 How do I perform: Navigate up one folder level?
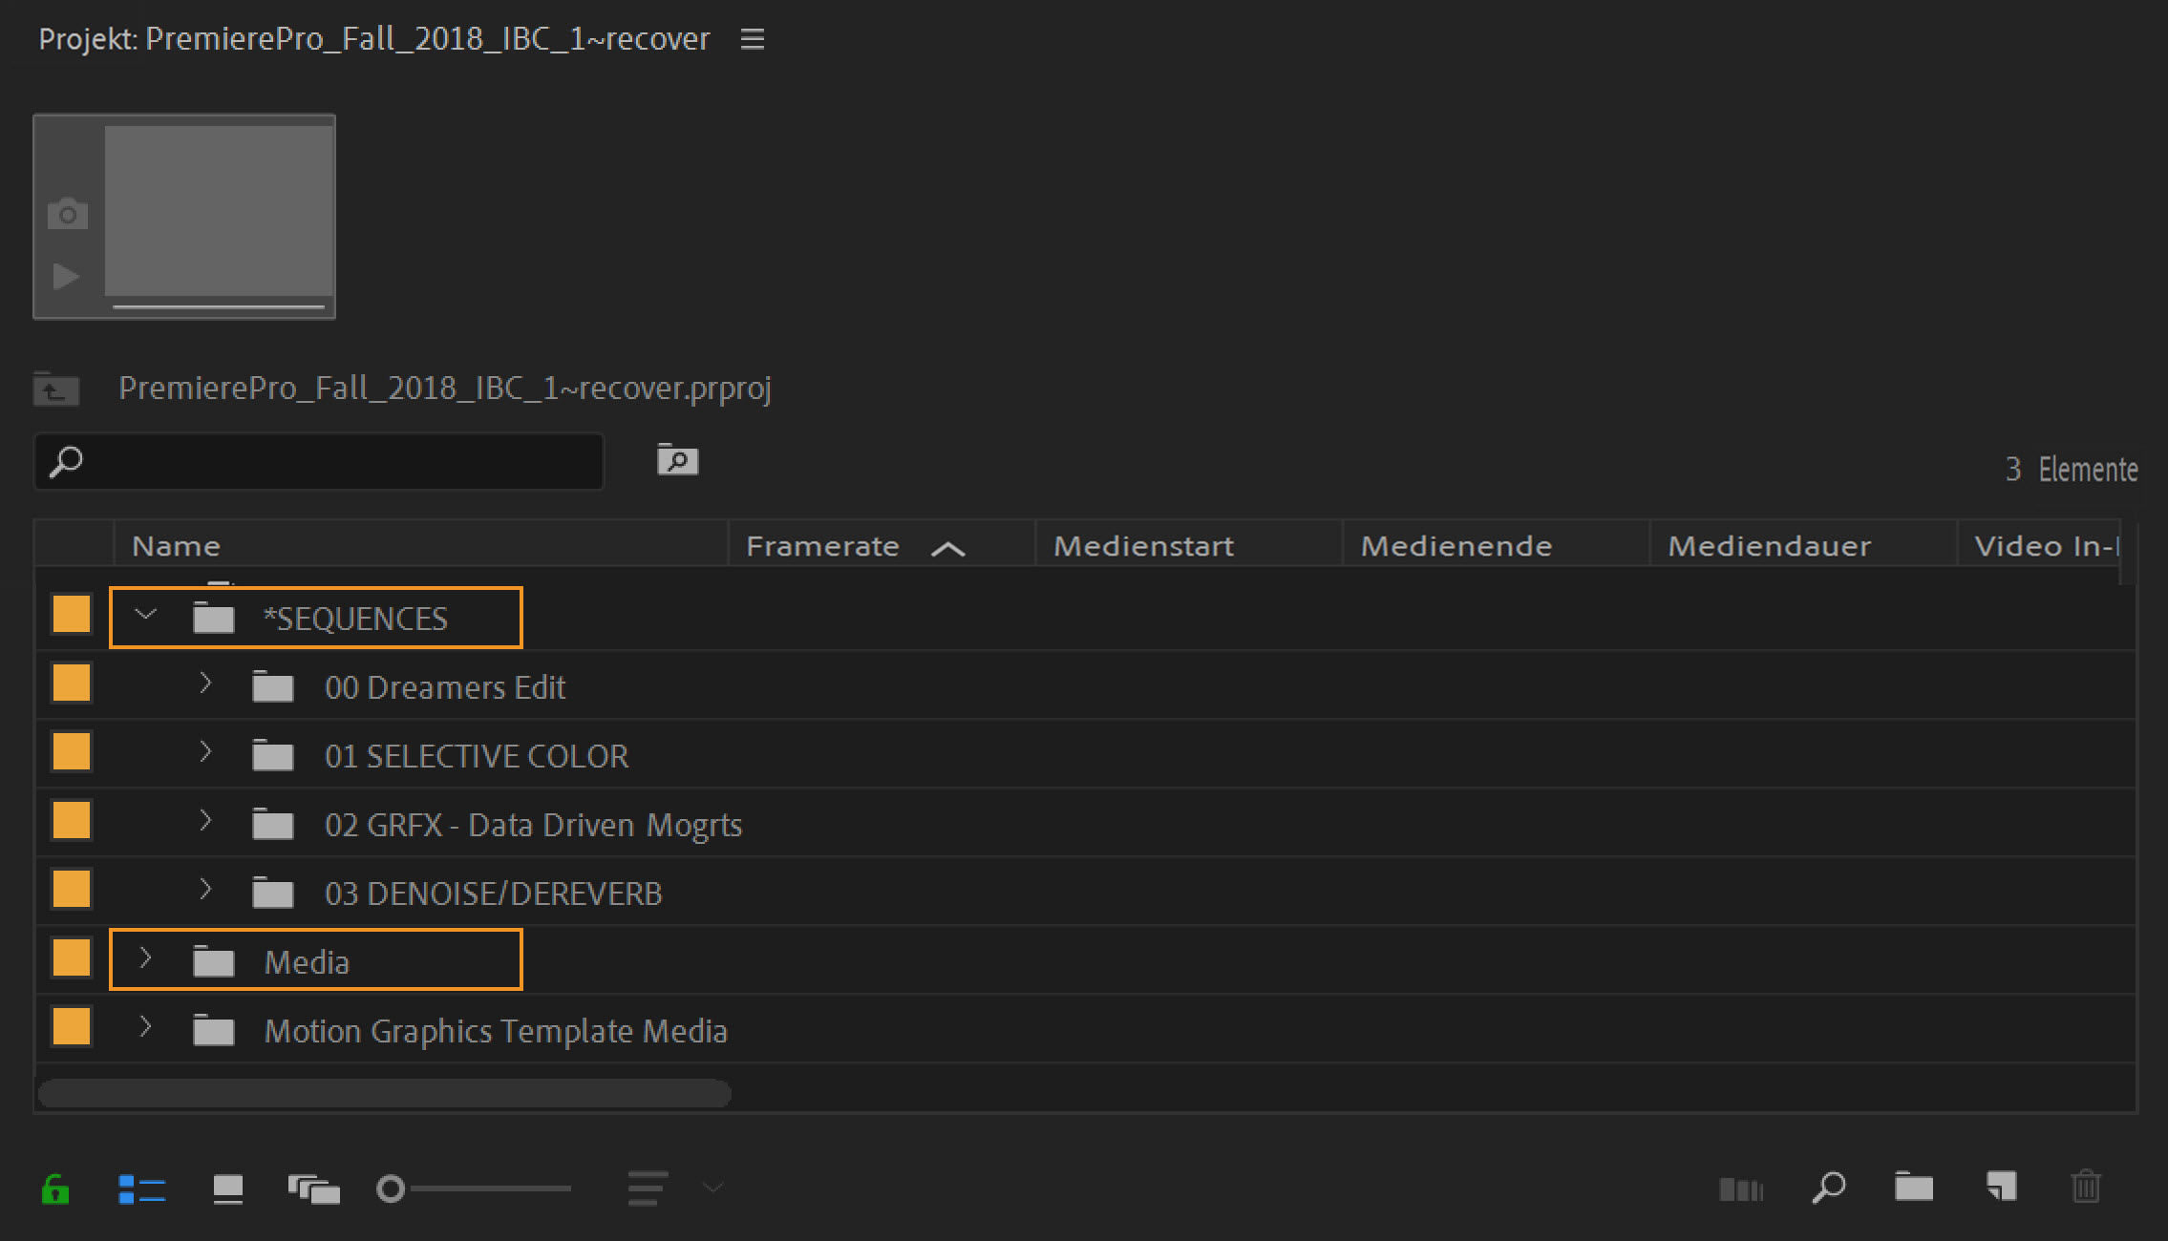[55, 389]
